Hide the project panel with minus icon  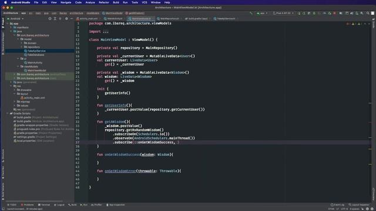click(x=72, y=19)
